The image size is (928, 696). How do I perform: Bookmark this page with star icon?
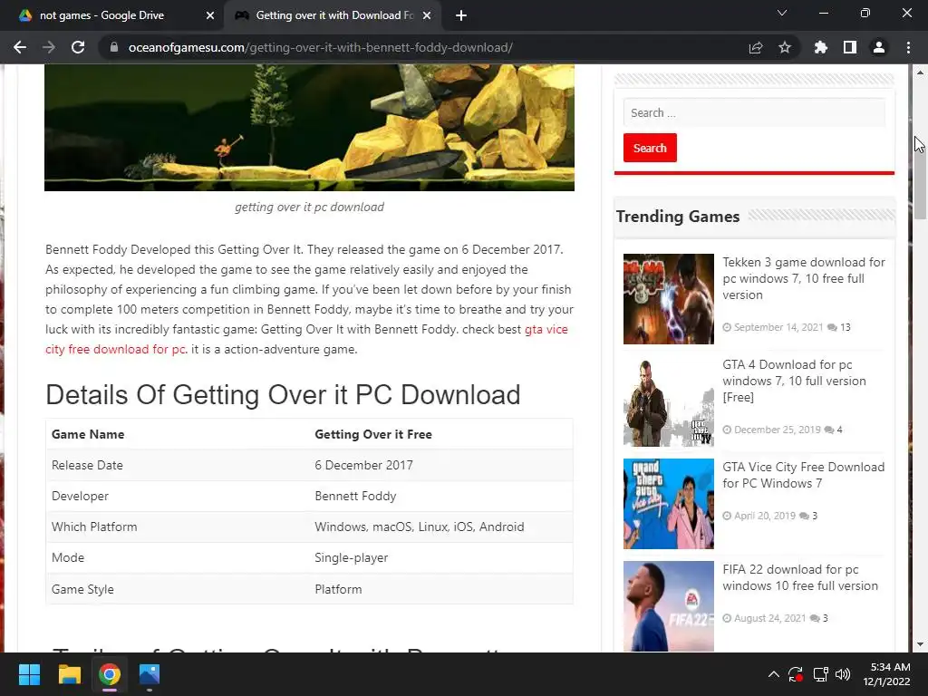(785, 47)
